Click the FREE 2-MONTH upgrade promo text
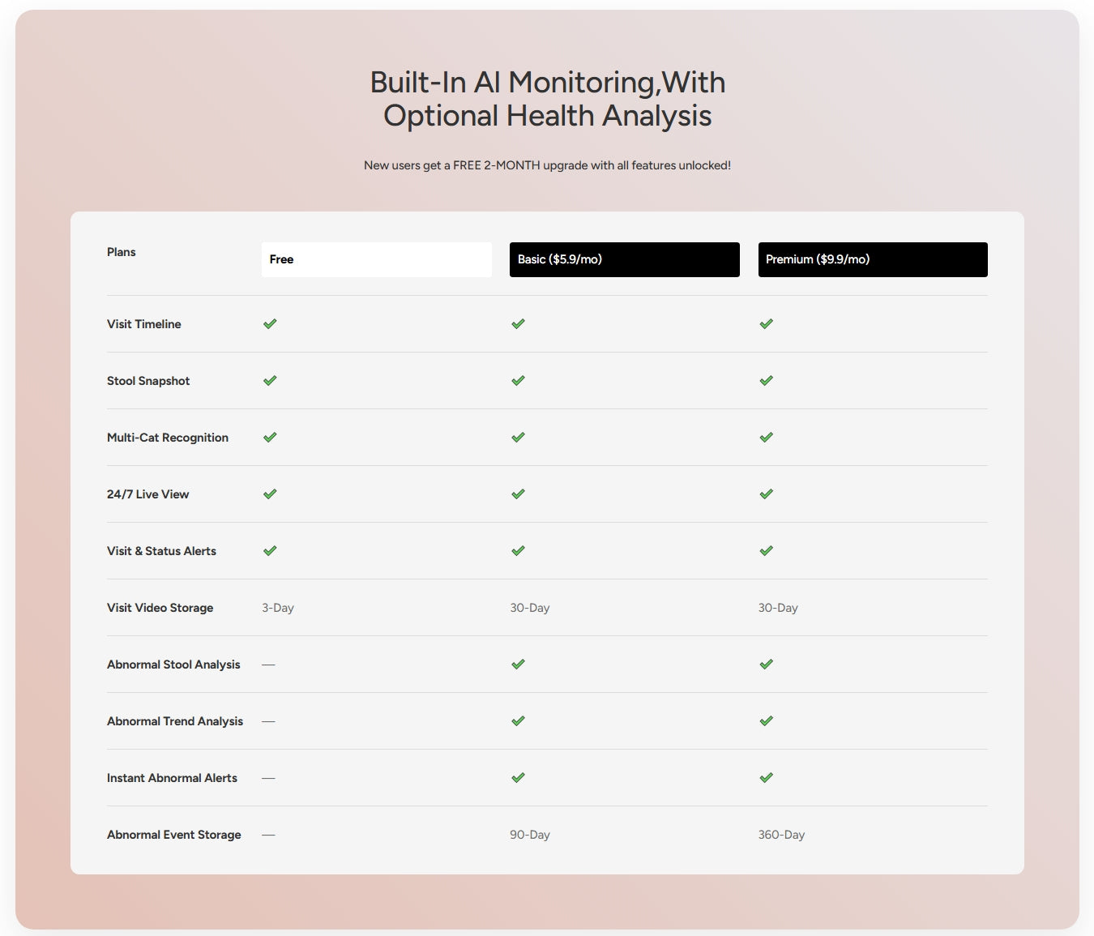The width and height of the screenshot is (1094, 936). (x=547, y=165)
